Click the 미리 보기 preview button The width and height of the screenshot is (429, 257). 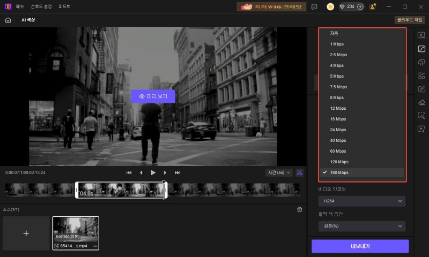pyautogui.click(x=153, y=96)
